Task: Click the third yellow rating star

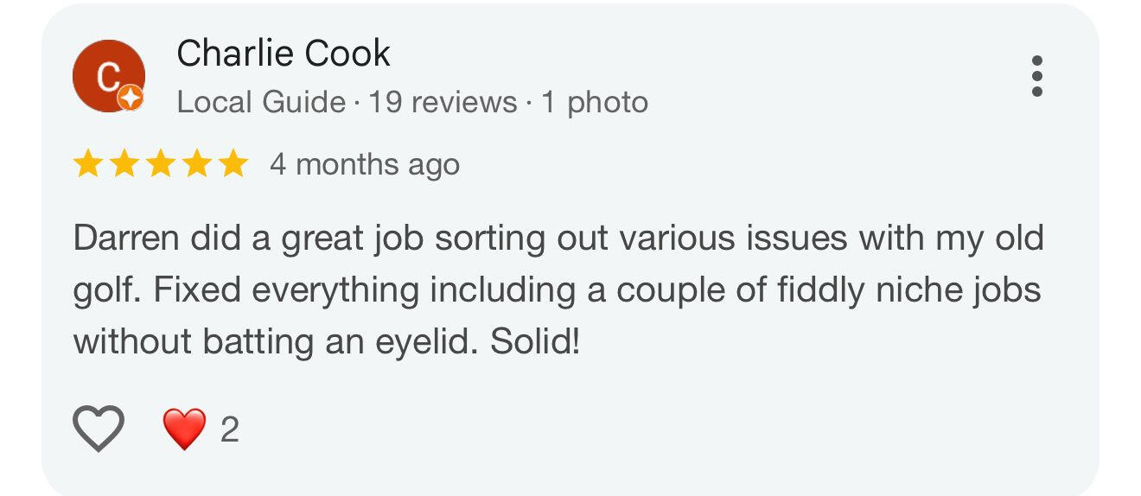Action: click(160, 163)
